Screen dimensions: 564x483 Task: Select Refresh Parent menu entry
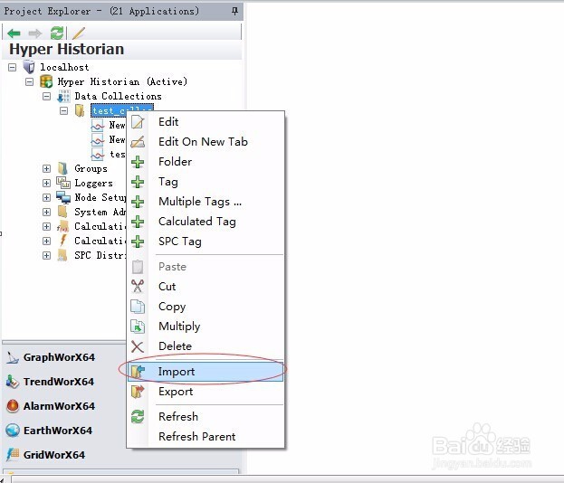(x=206, y=437)
